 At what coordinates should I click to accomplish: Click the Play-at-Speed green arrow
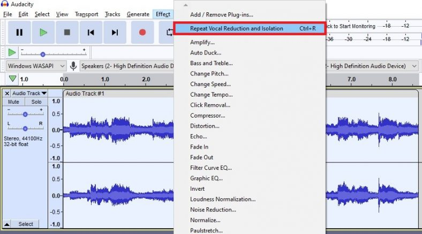tap(12, 52)
